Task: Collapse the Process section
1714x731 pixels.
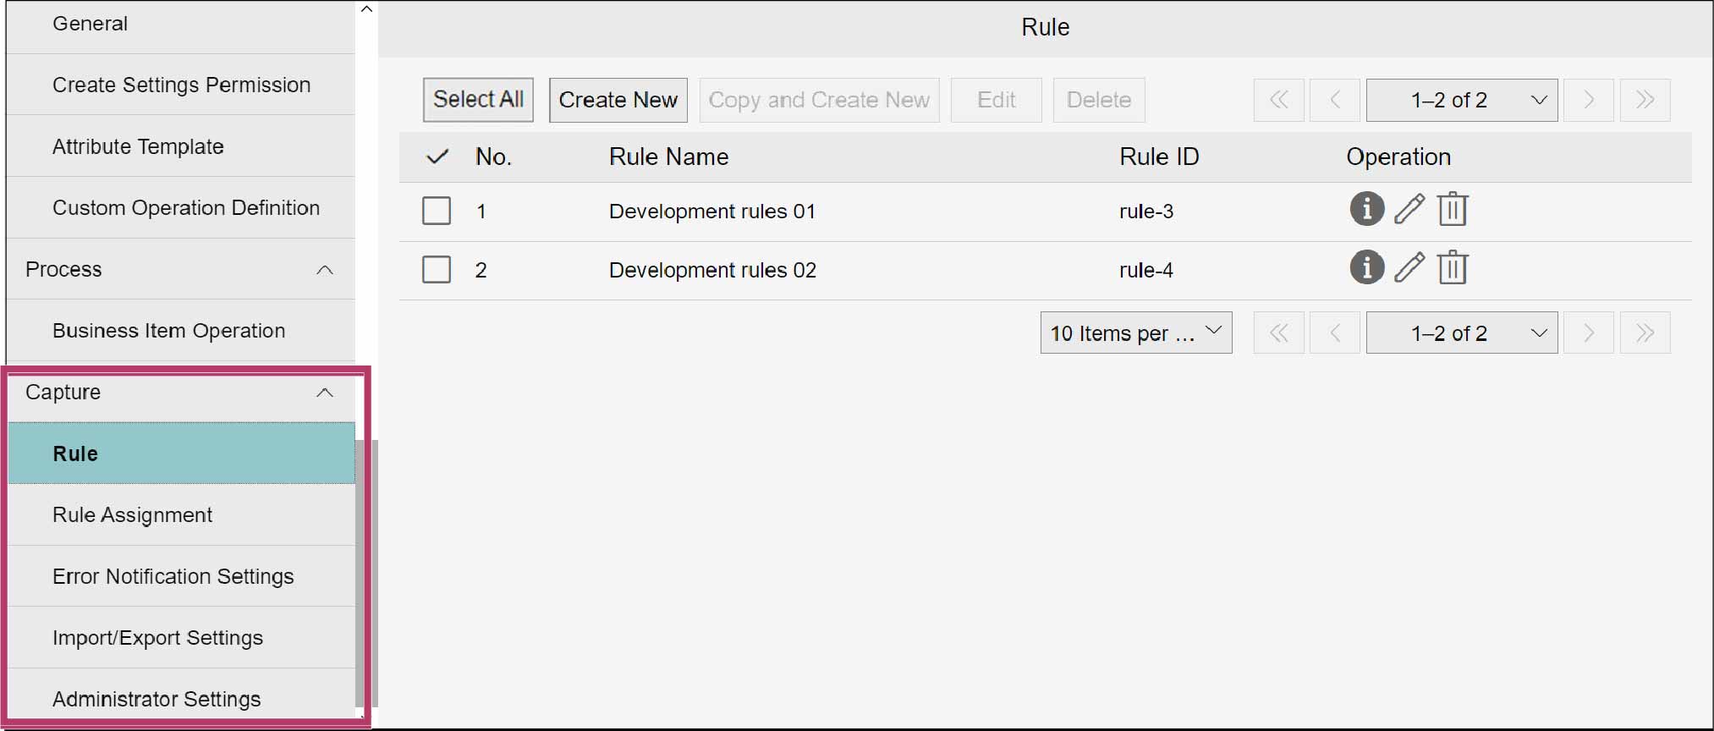Action: 325,270
